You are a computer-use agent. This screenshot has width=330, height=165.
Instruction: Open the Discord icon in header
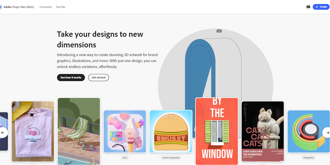(x=308, y=7)
